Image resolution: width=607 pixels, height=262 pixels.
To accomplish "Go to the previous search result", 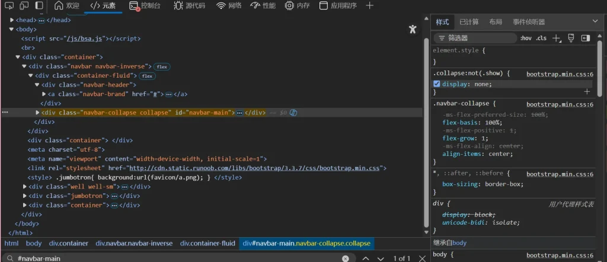I will pyautogui.click(x=366, y=258).
